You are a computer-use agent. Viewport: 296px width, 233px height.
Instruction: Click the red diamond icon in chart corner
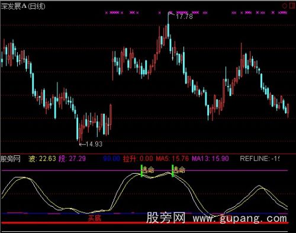285,6
